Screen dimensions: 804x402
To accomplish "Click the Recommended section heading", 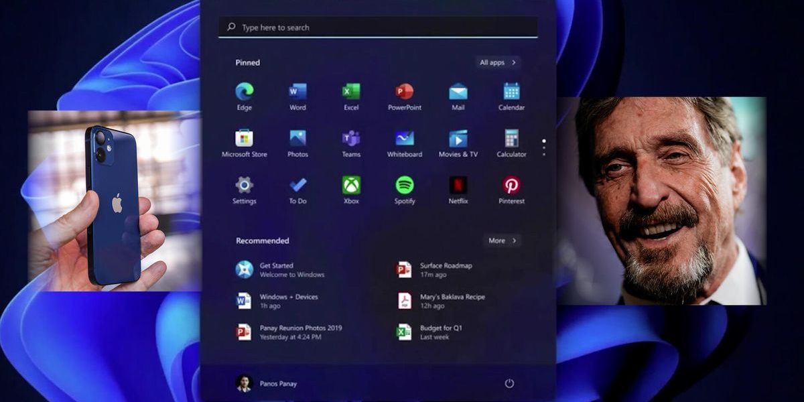I will [262, 241].
